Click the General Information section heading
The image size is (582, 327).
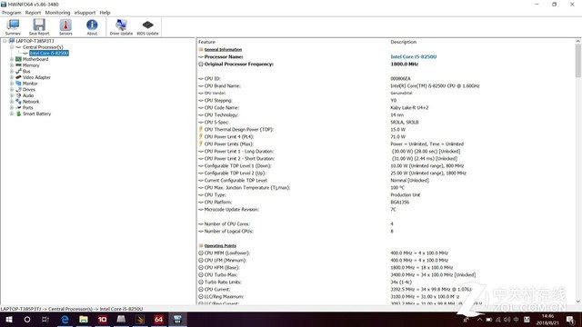point(223,49)
